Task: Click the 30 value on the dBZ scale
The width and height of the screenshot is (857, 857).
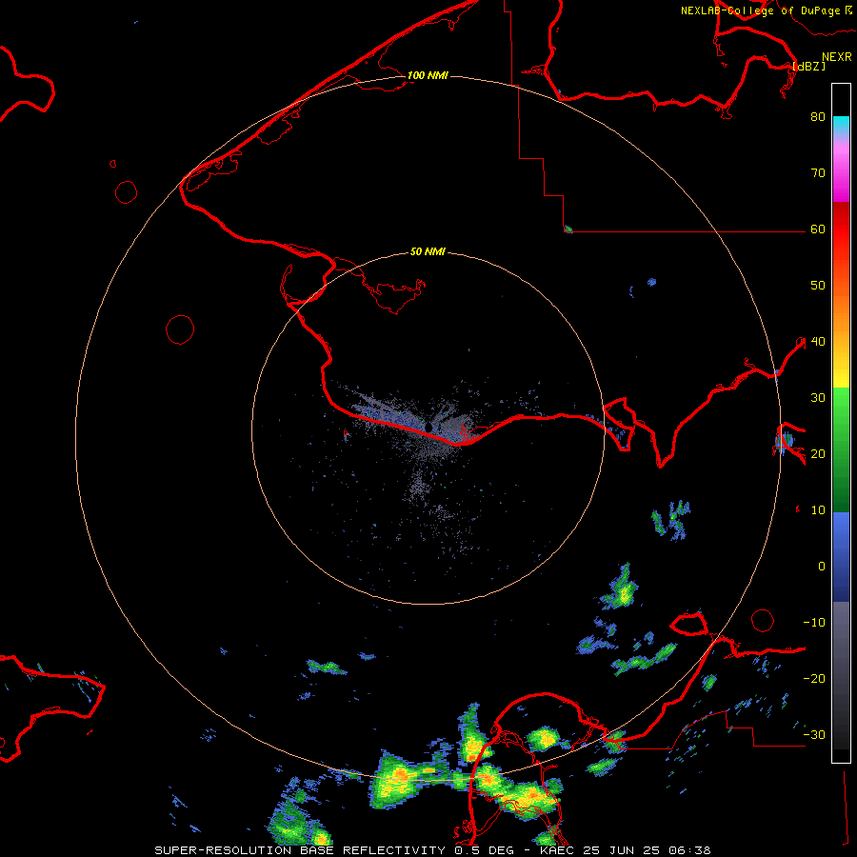Action: pos(818,397)
